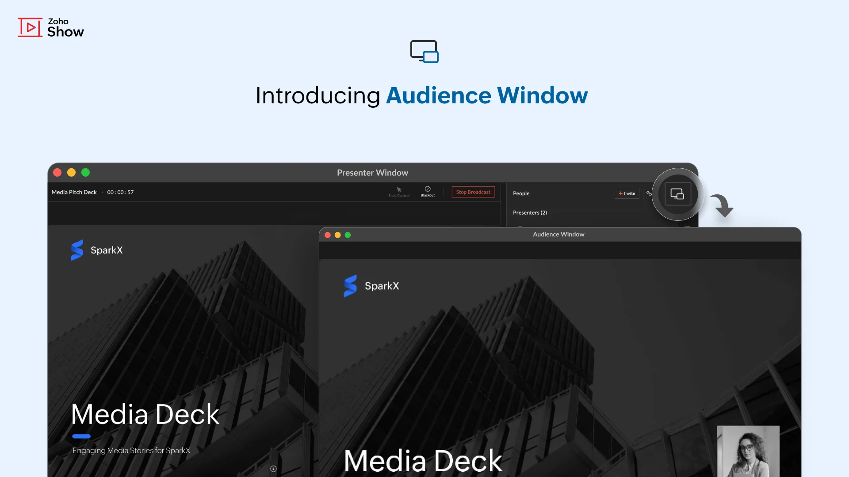This screenshot has width=849, height=477.
Task: Copy link via chain icon beside Invite
Action: tap(648, 193)
